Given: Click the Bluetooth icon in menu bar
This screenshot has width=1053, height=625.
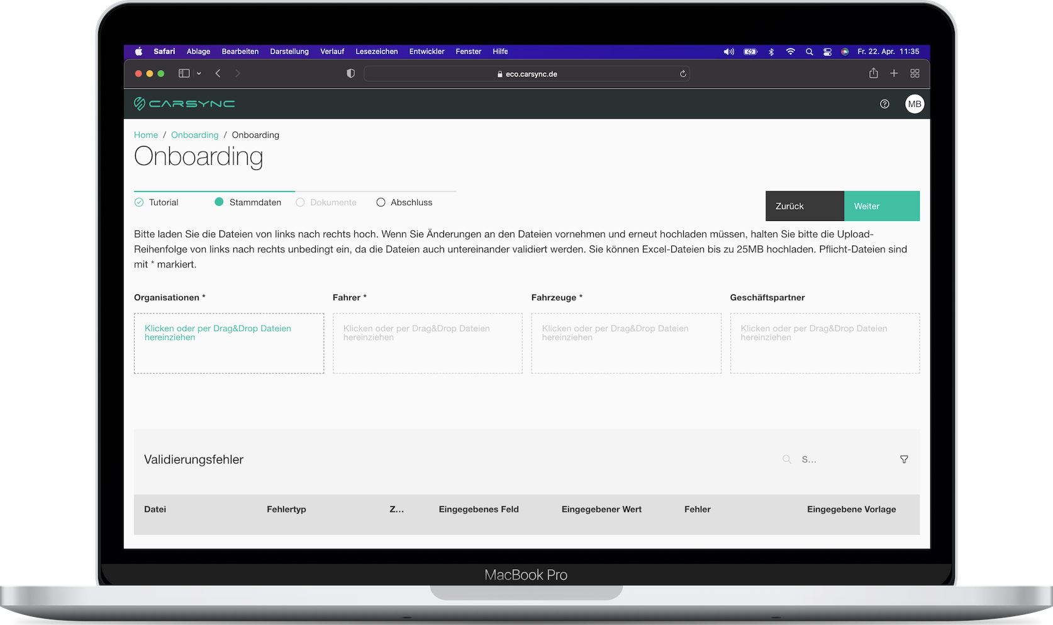Looking at the screenshot, I should [771, 52].
